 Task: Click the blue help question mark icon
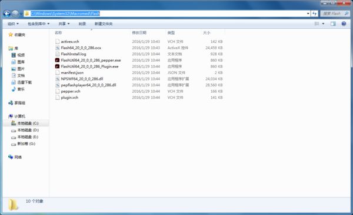(344, 23)
